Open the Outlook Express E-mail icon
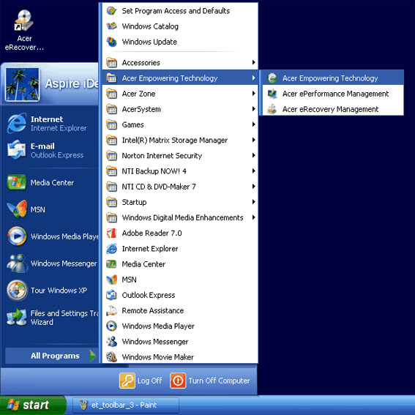 point(17,150)
